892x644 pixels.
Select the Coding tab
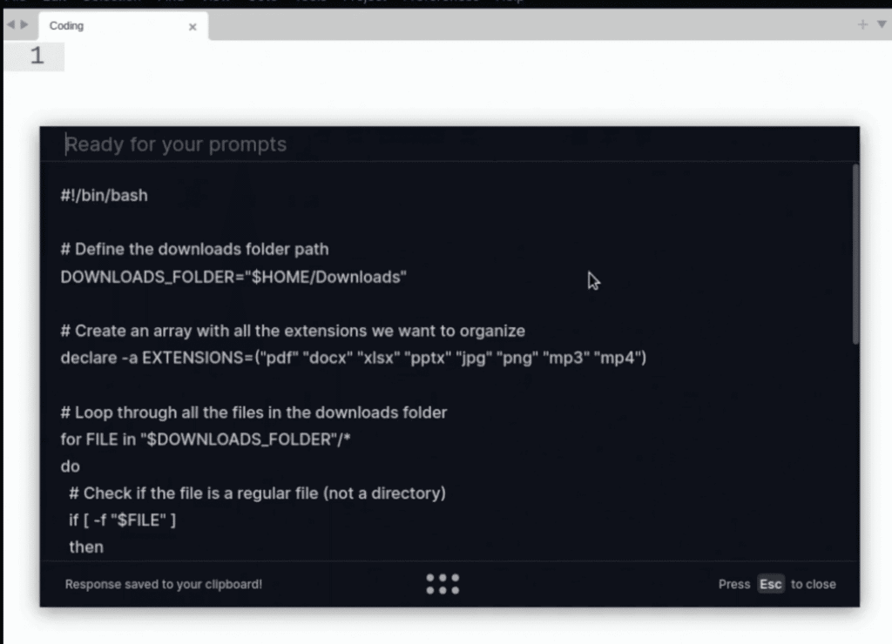pos(105,26)
